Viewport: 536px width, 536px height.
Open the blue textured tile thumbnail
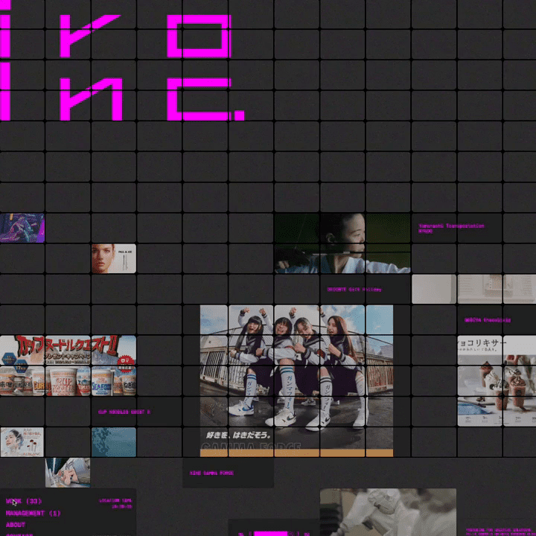click(114, 442)
